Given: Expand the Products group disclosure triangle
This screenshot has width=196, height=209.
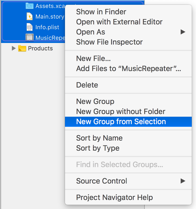Looking at the screenshot, I should tap(14, 48).
